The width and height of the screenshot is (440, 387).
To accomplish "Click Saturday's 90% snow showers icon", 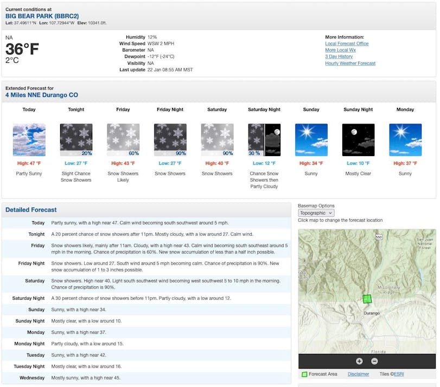I will [217, 140].
